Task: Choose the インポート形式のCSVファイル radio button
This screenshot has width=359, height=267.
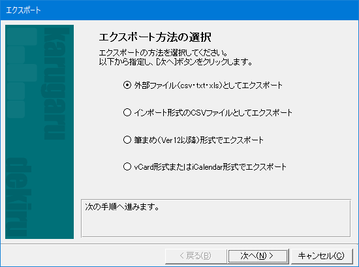Action: click(127, 112)
